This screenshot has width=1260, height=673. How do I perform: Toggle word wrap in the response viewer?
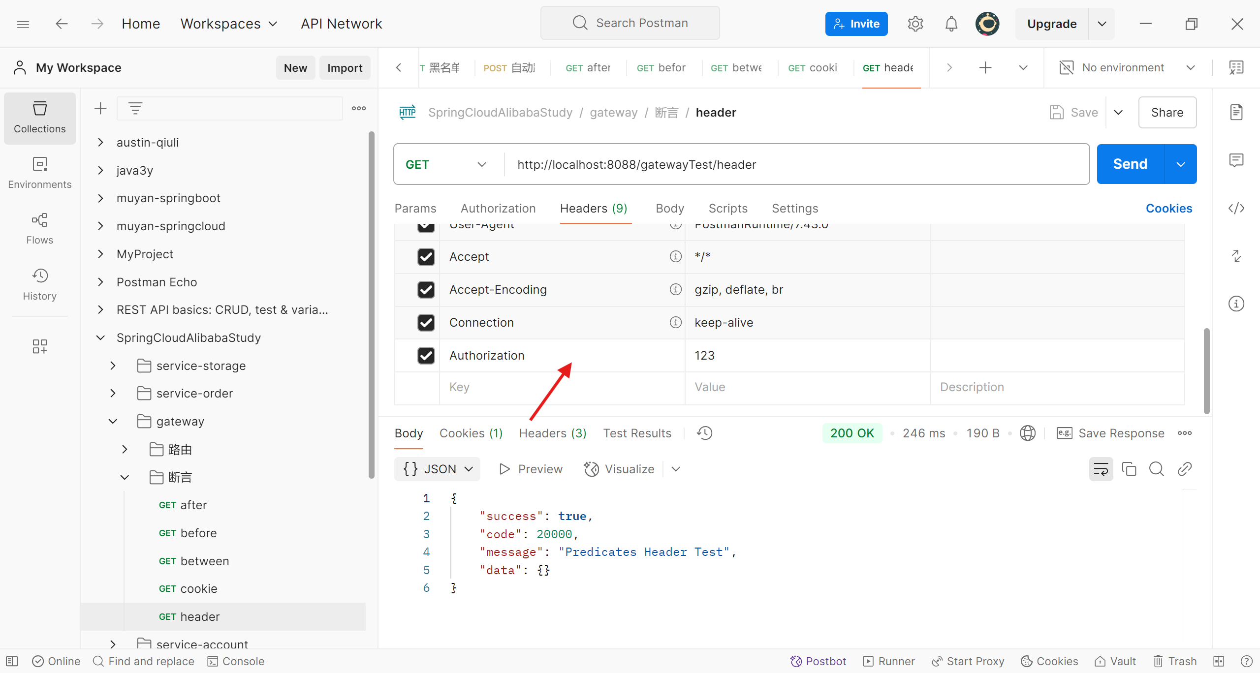[x=1101, y=469]
